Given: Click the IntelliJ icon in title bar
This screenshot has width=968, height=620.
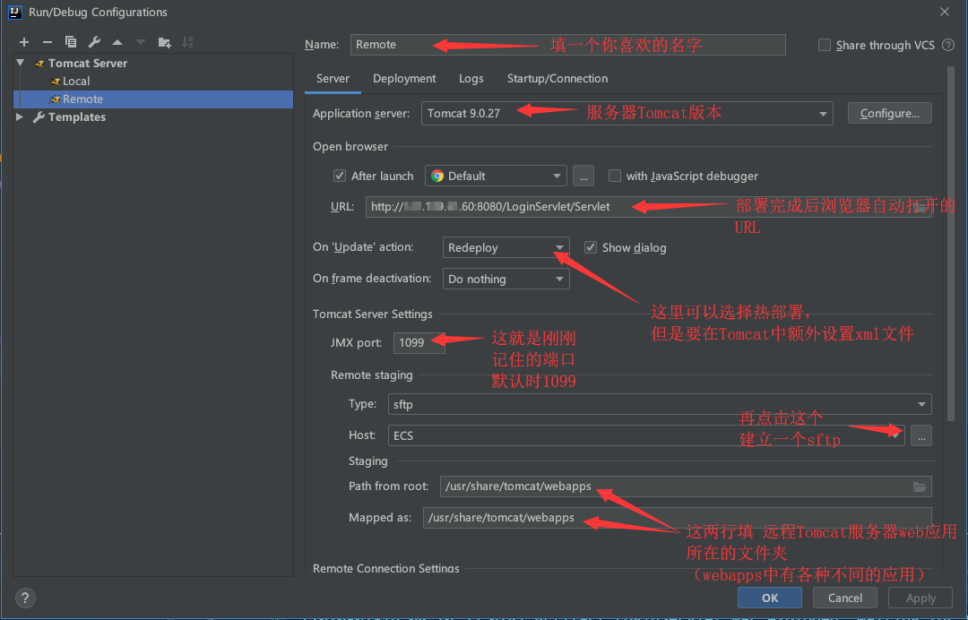Looking at the screenshot, I should pyautogui.click(x=15, y=12).
